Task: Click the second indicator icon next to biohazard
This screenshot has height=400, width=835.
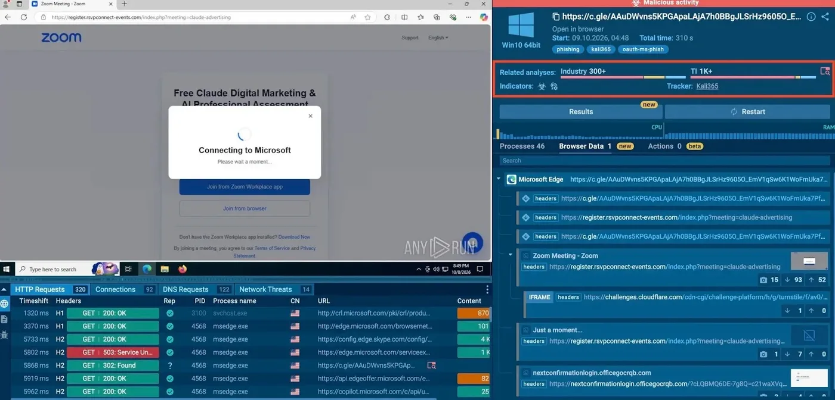Action: point(554,86)
